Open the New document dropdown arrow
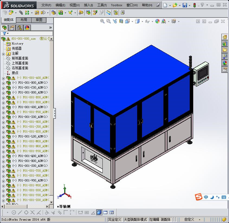Image resolution: width=229 pixels, height=223 pixels. coord(170,5)
